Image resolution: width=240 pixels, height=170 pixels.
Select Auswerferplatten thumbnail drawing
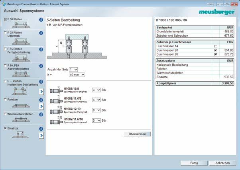click(21, 74)
